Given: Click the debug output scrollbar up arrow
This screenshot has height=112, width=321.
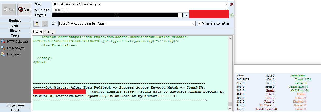Looking at the screenshot, I should click(x=230, y=38).
